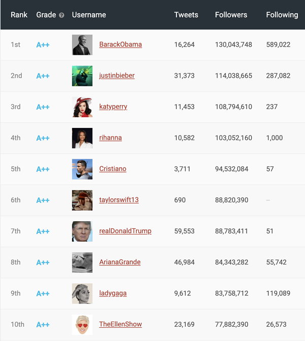Click the Grade help question mark icon
305x341 pixels.
[62, 15]
